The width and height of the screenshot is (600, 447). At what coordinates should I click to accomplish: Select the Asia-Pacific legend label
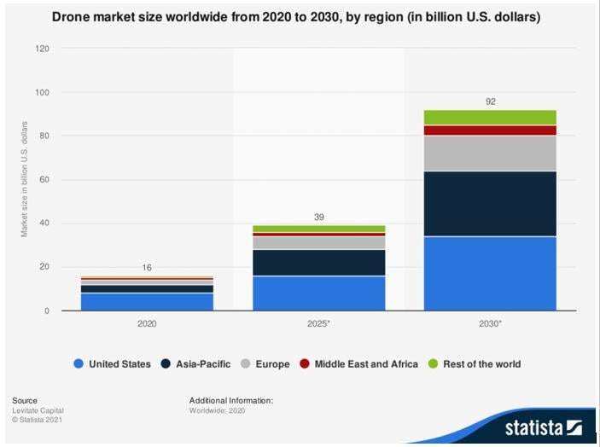point(202,364)
